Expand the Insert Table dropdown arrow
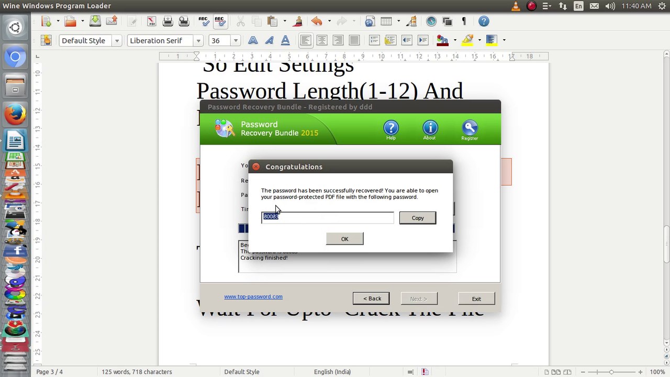Image resolution: width=670 pixels, height=377 pixels. [x=398, y=21]
